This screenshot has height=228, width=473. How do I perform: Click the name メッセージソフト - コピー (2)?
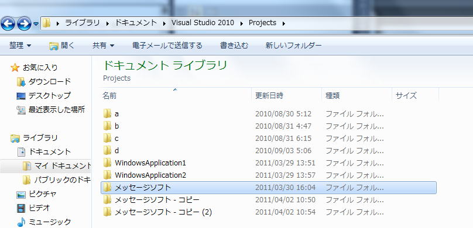[x=163, y=212]
